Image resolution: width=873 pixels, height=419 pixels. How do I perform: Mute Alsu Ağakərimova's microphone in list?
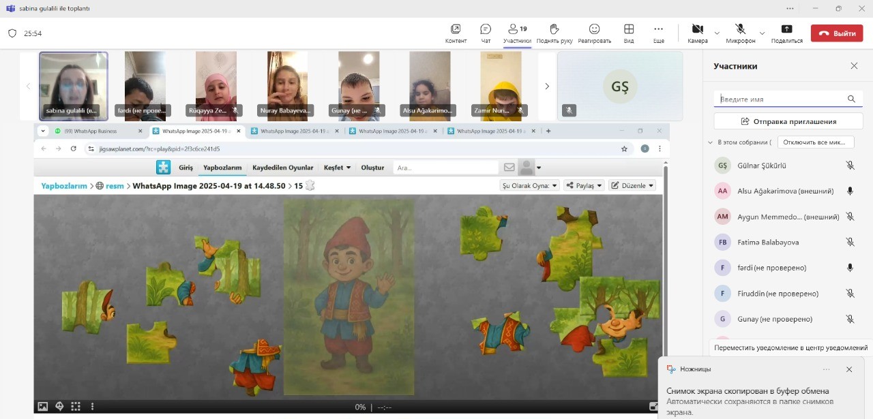coord(850,191)
